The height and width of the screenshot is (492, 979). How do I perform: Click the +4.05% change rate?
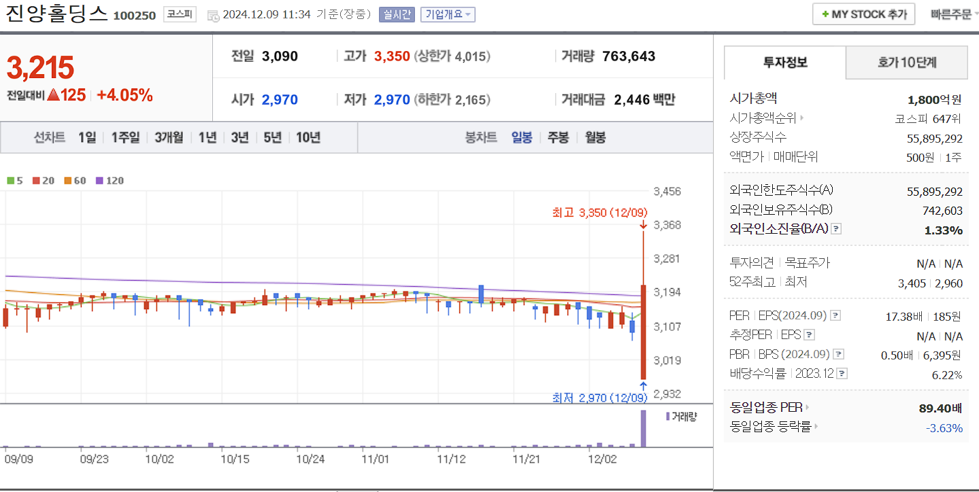[125, 95]
